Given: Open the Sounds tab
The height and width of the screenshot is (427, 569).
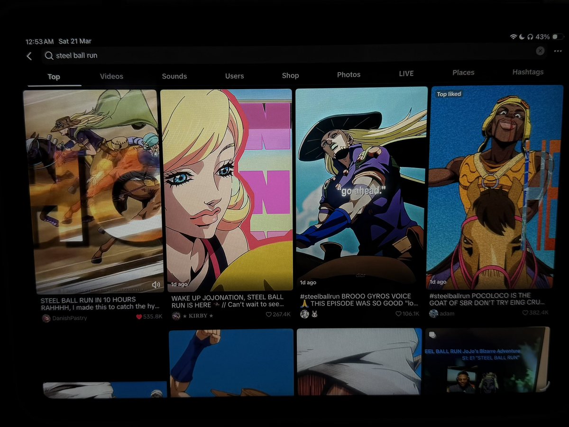Looking at the screenshot, I should (x=174, y=76).
